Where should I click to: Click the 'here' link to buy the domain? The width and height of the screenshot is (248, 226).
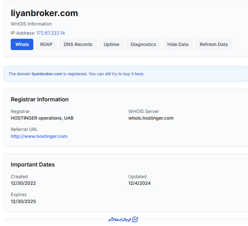[x=139, y=74]
